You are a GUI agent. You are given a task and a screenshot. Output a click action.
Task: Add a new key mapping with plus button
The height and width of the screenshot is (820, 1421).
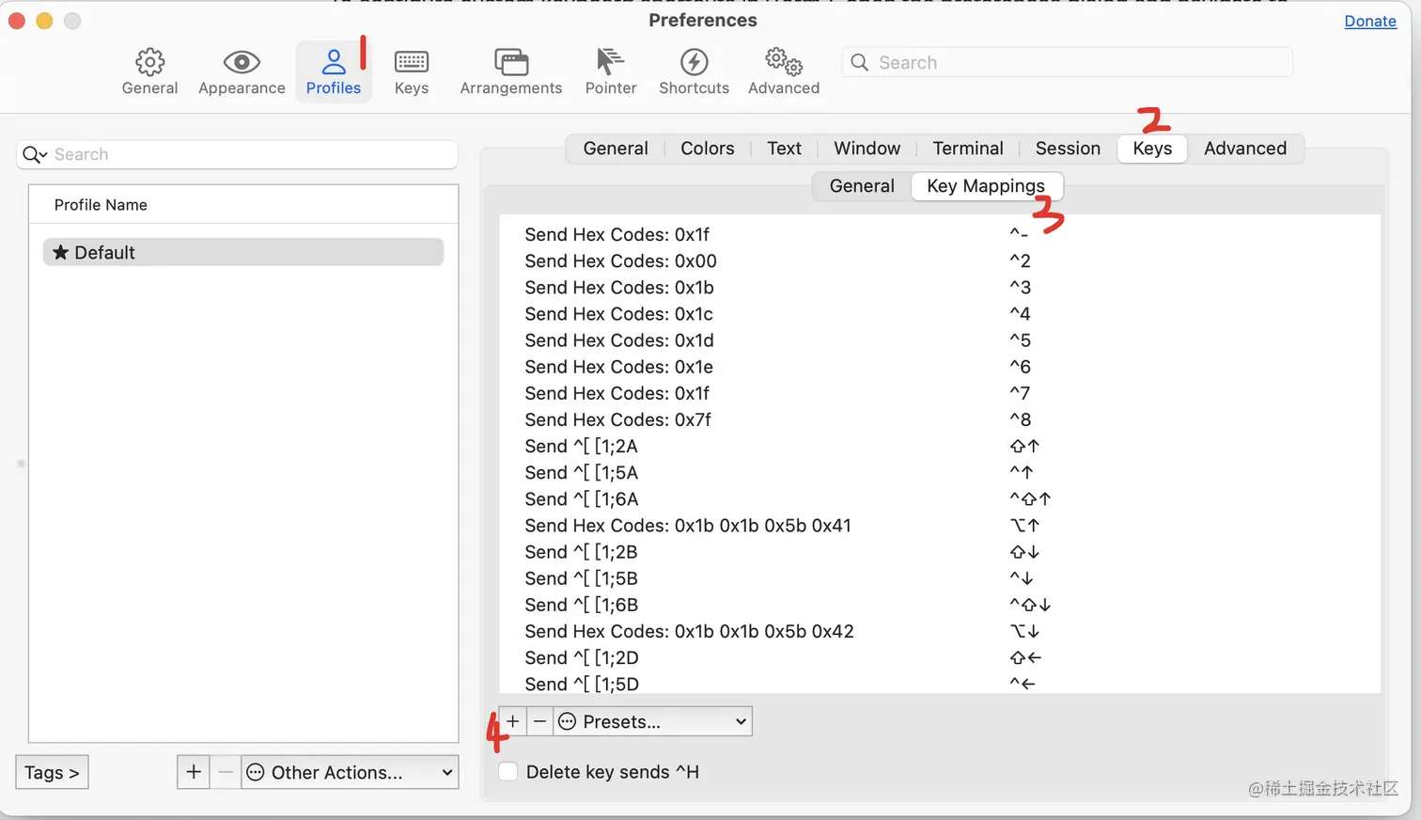coord(512,721)
